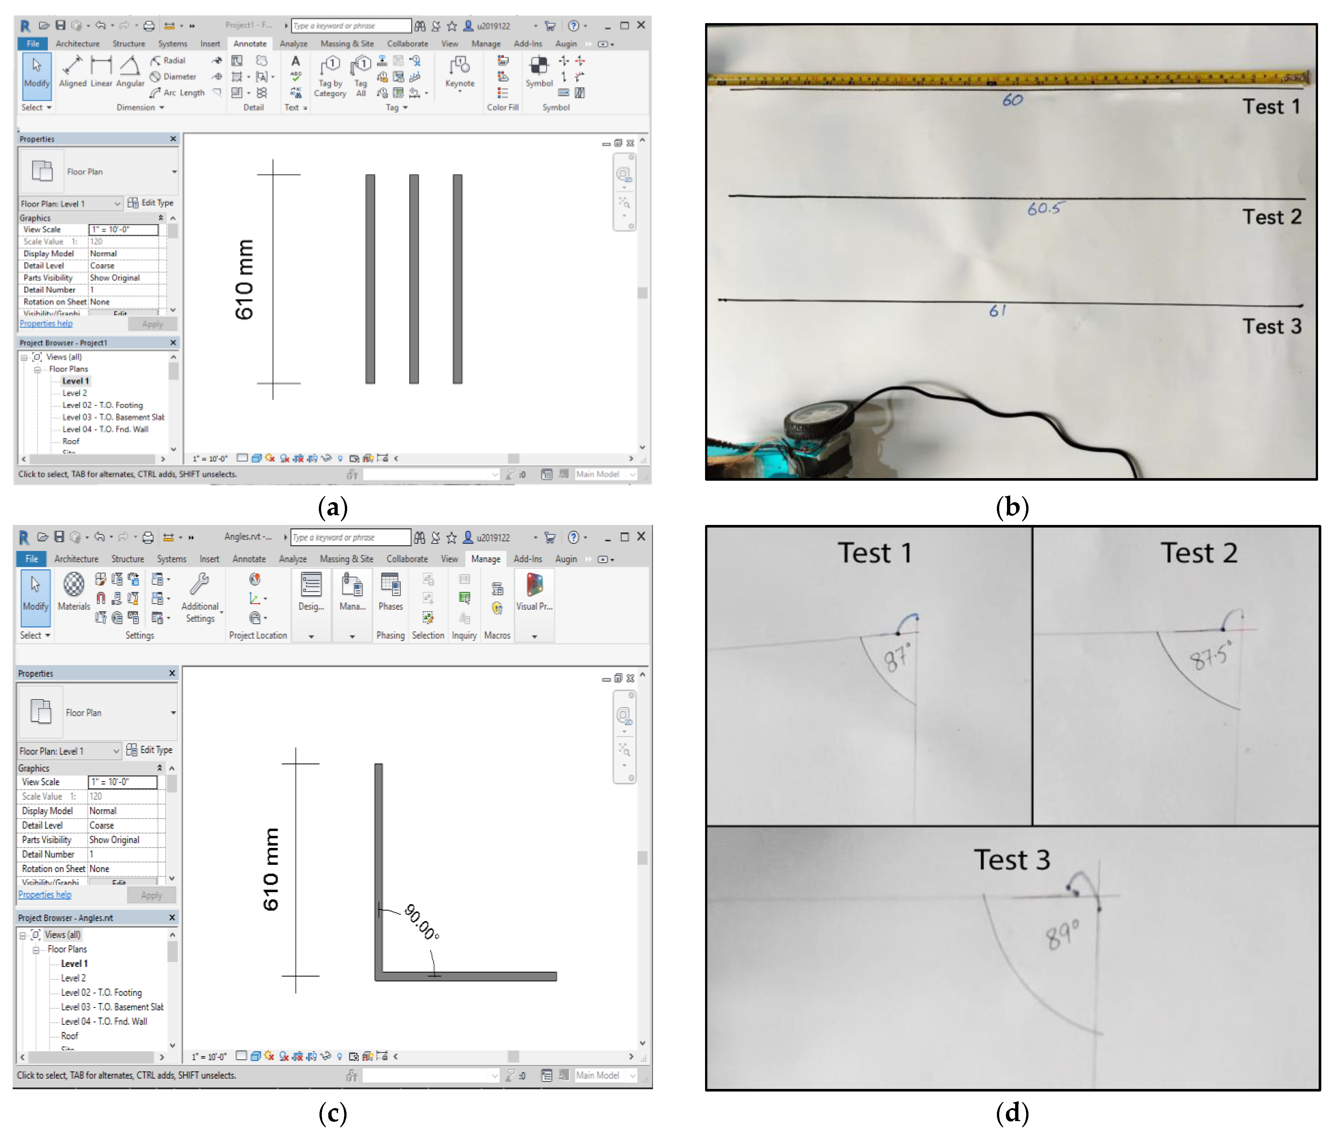1333x1139 pixels.
Task: Click Properties help link in Project1 window
Action: coord(46,324)
